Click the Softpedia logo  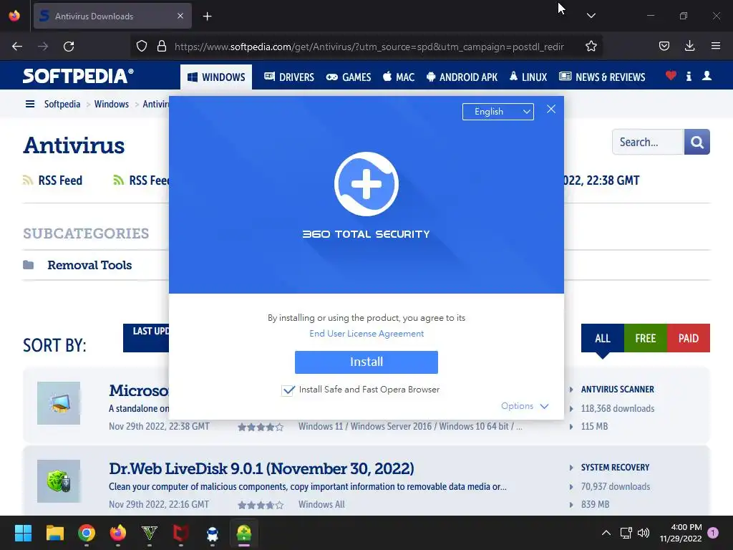point(78,76)
